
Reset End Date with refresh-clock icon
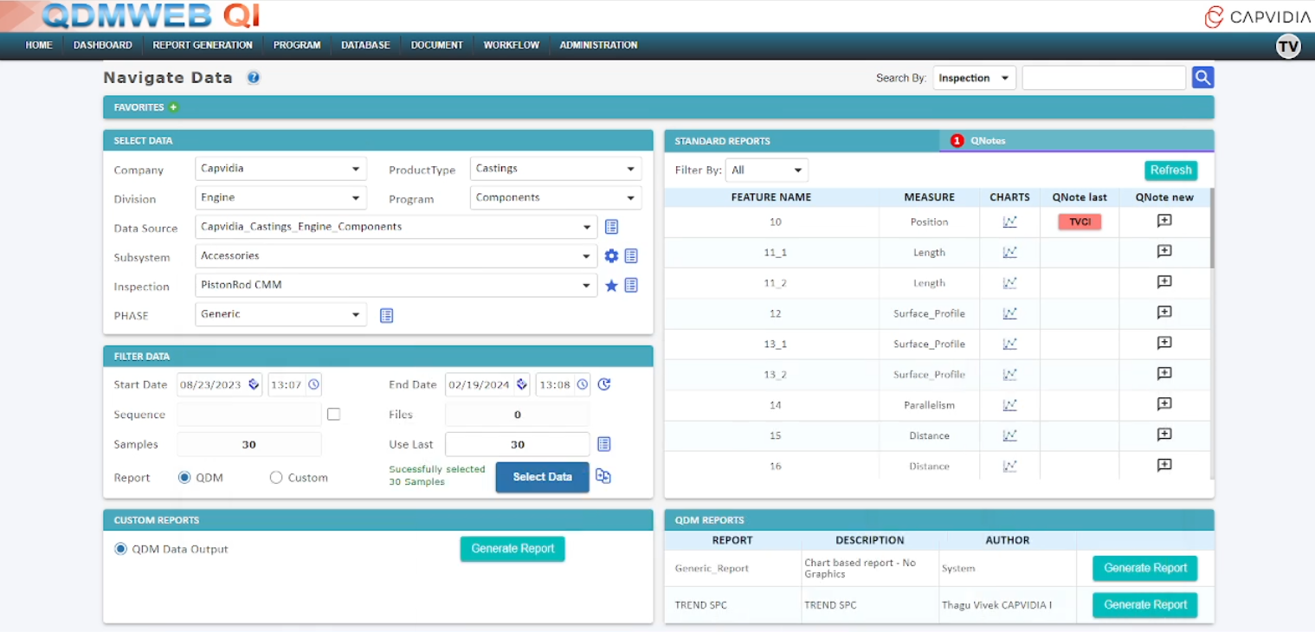click(604, 384)
